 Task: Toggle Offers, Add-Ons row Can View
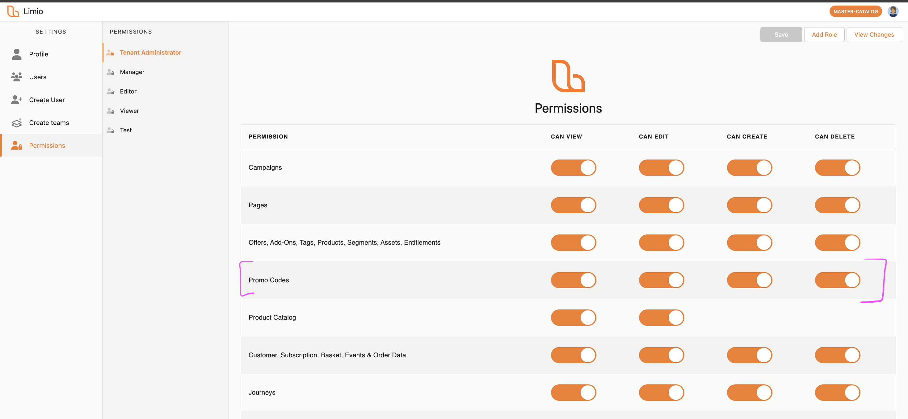click(574, 243)
